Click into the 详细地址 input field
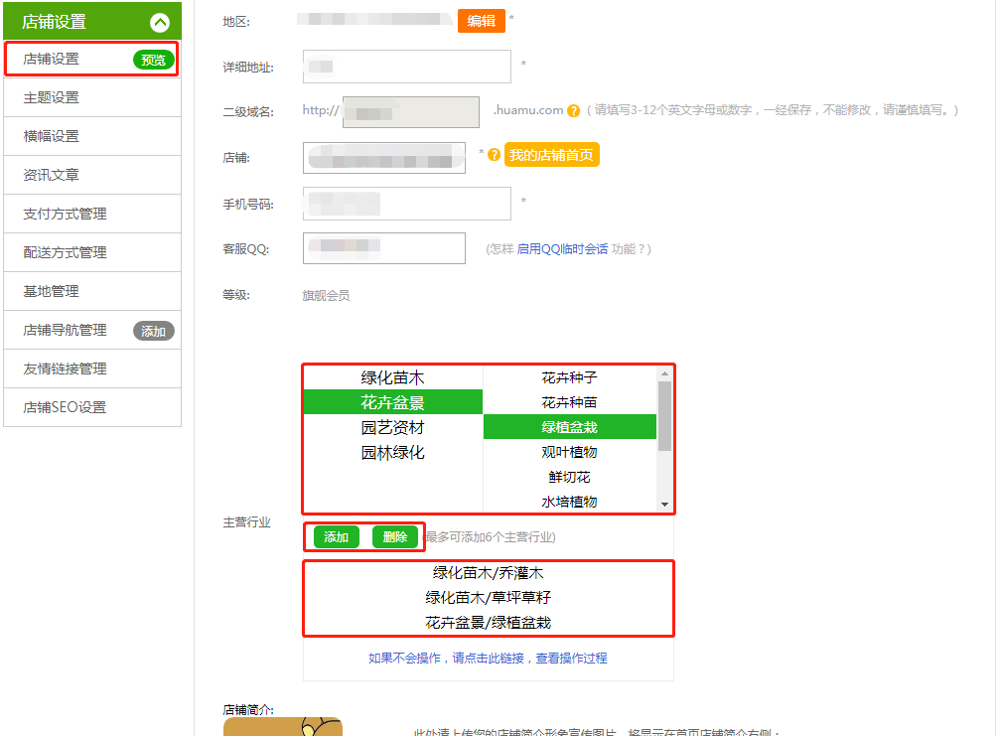 (406, 67)
